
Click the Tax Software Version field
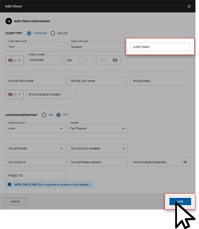98,162
